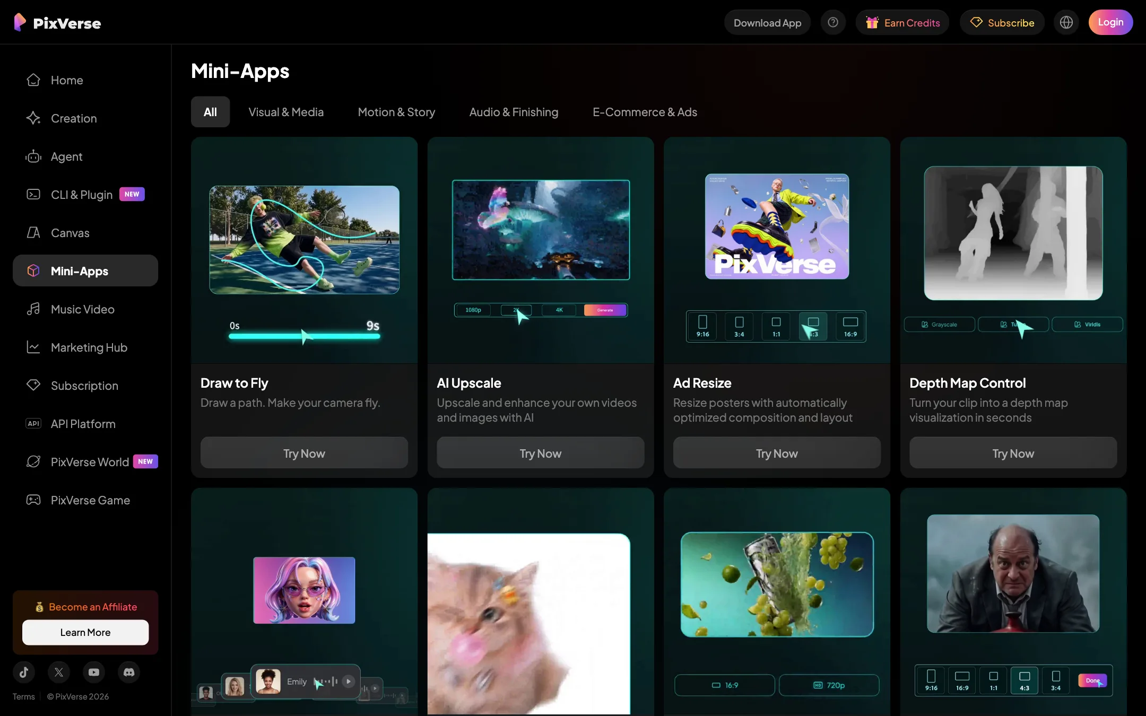Switch to the Audio & Finishing tab

tap(514, 112)
